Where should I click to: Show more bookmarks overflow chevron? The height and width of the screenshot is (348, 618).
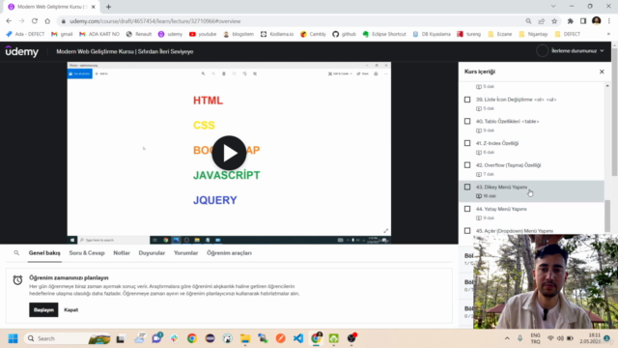tap(608, 34)
